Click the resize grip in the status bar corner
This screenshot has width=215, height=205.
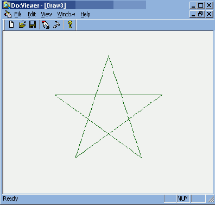pyautogui.click(x=211, y=199)
